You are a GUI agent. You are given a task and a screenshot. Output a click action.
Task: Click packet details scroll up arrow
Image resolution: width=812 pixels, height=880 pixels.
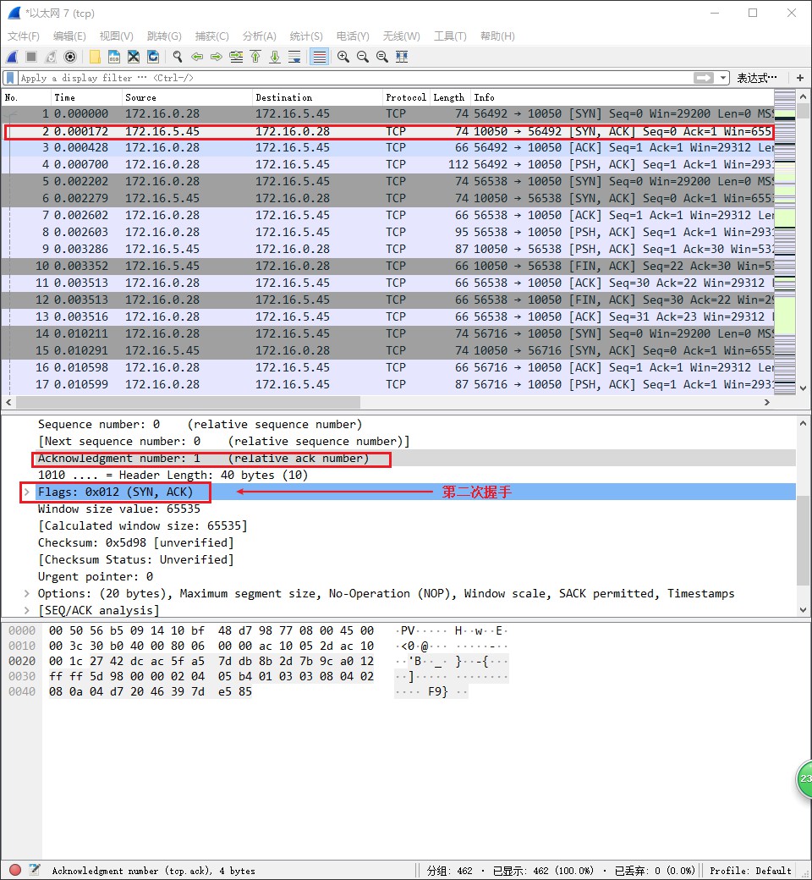(x=803, y=423)
